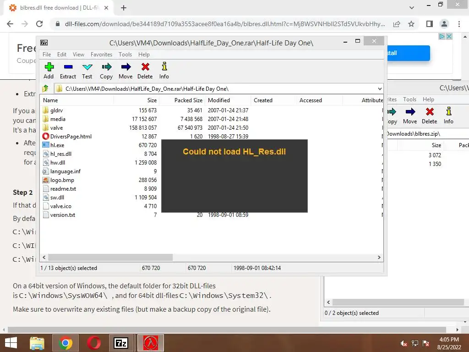This screenshot has width=469, height=352.
Task: Go up one folder level icon
Action: pyautogui.click(x=45, y=88)
